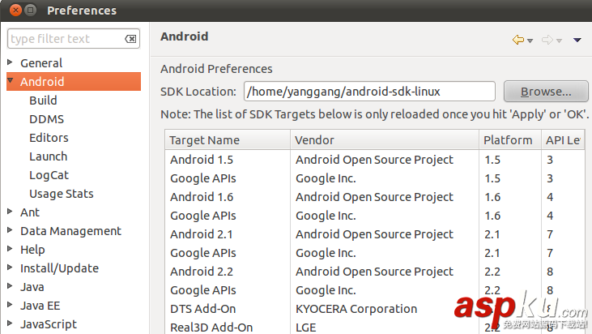Click inside the filter text box
The image size is (592, 334).
(x=65, y=39)
